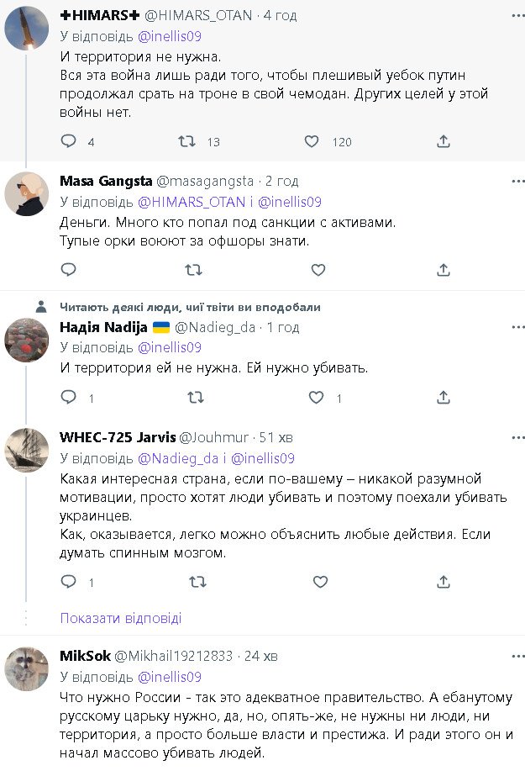
Task: Reply to WHEC-725 Jarvis's tweet
Action: pos(69,581)
